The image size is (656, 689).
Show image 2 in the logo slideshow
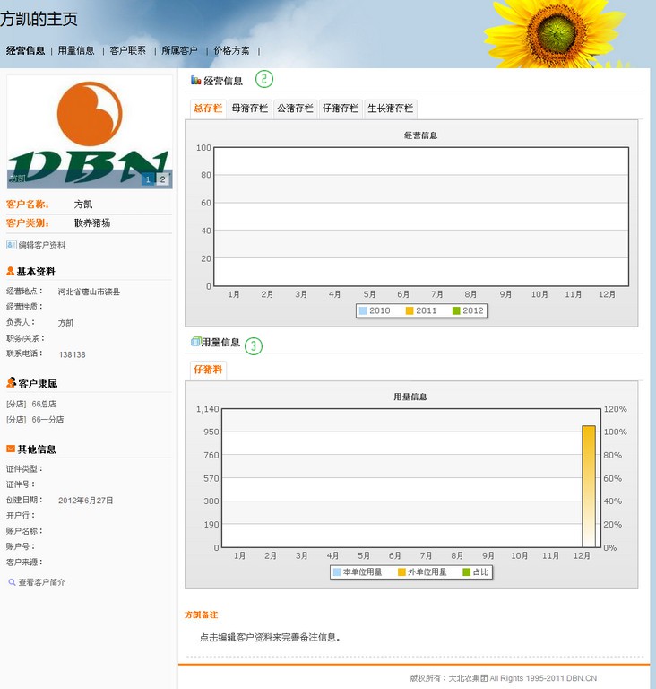[x=162, y=179]
